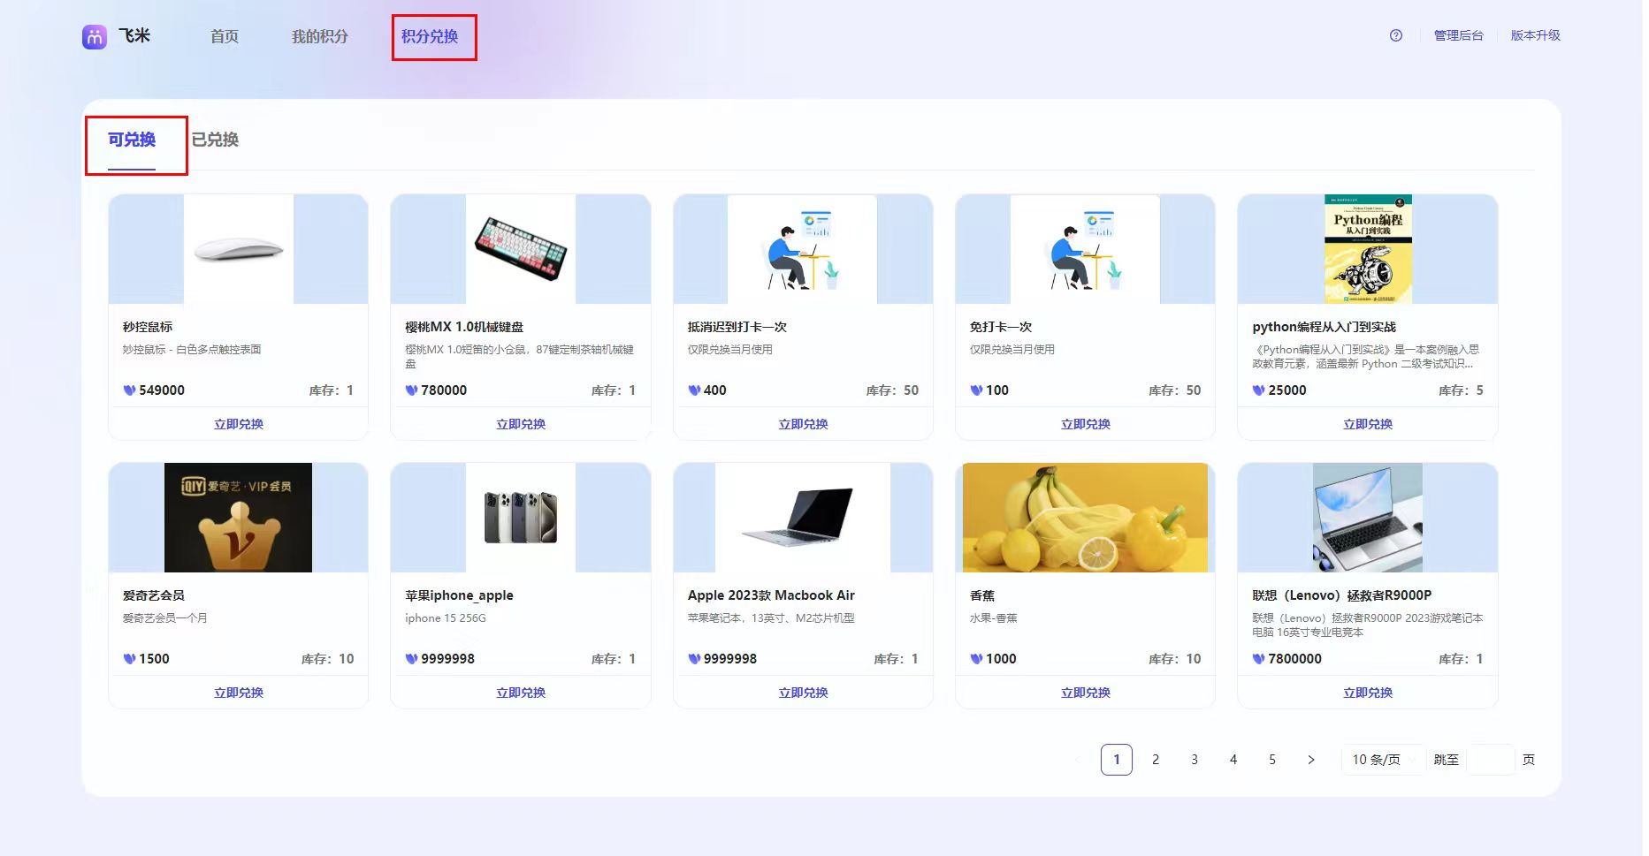Open the 10 条/页 page size dropdown
The height and width of the screenshot is (856, 1649).
pos(1382,760)
